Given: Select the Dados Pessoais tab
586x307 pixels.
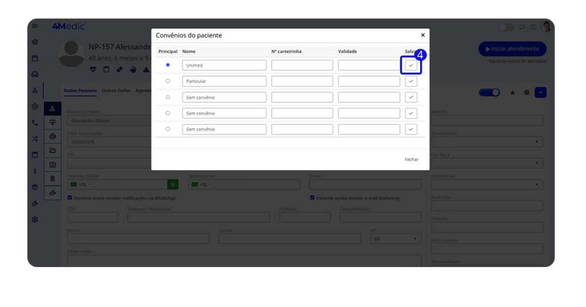Looking at the screenshot, I should 80,91.
